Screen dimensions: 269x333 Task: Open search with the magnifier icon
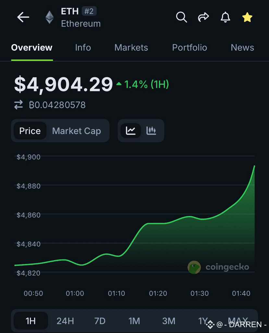[x=181, y=17]
